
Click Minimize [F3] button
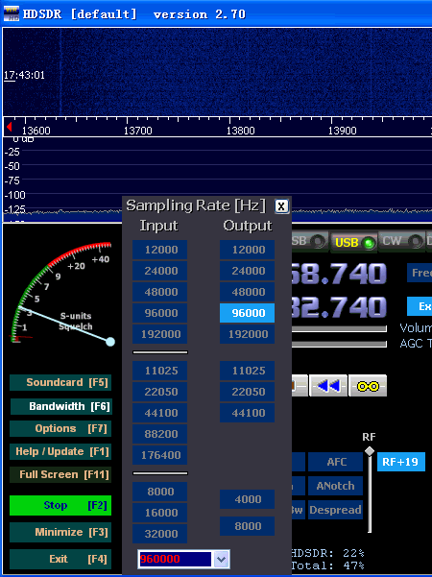[60, 532]
